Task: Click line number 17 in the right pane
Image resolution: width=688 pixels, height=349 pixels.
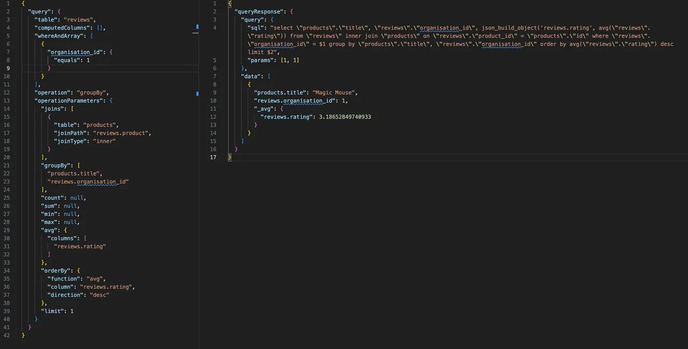Action: 213,157
